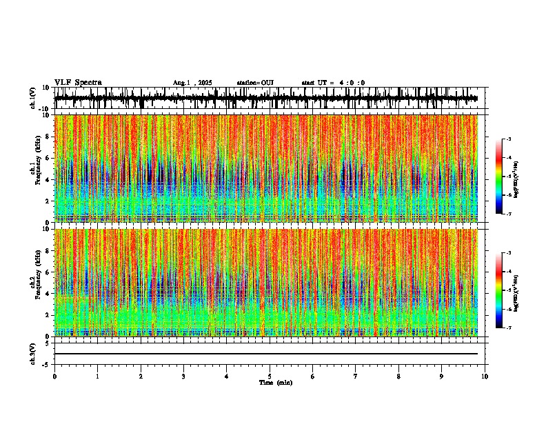This screenshot has width=546, height=422.
Task: Click time axis tick label "4"
Action: pyautogui.click(x=227, y=376)
